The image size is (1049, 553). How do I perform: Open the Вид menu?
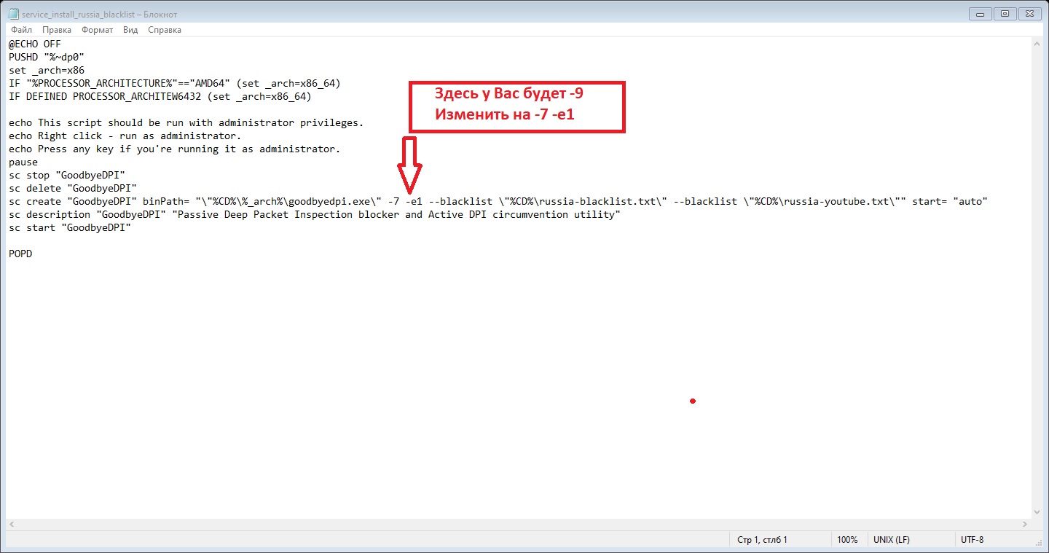(130, 30)
